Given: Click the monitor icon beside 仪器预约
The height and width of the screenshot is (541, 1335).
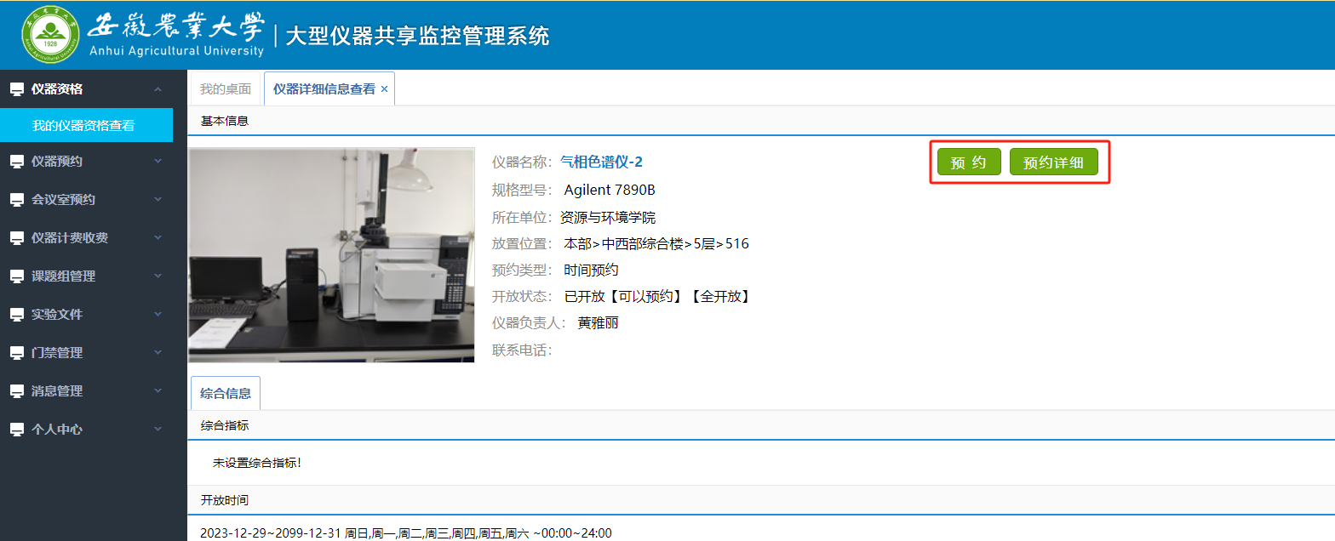Looking at the screenshot, I should [16, 162].
